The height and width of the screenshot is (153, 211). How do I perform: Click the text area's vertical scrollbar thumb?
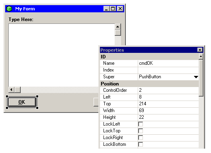coord(118,33)
